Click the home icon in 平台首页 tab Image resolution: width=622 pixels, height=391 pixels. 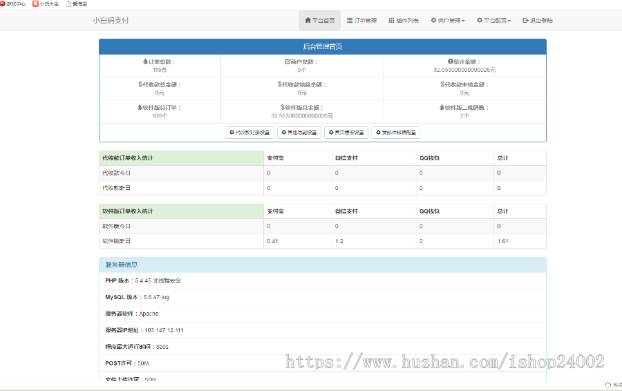(308, 21)
